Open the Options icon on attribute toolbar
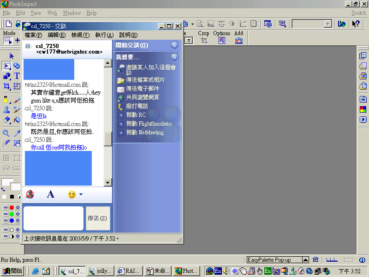 click(x=222, y=41)
